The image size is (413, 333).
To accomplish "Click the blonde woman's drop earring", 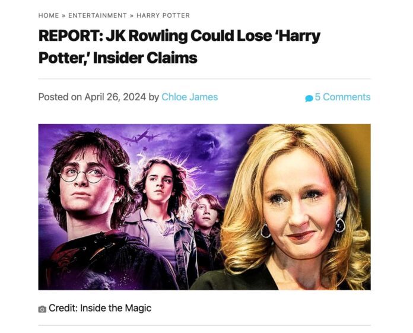I will [340, 221].
